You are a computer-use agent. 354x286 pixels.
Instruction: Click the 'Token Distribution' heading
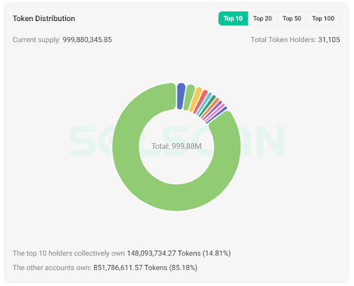pos(44,18)
